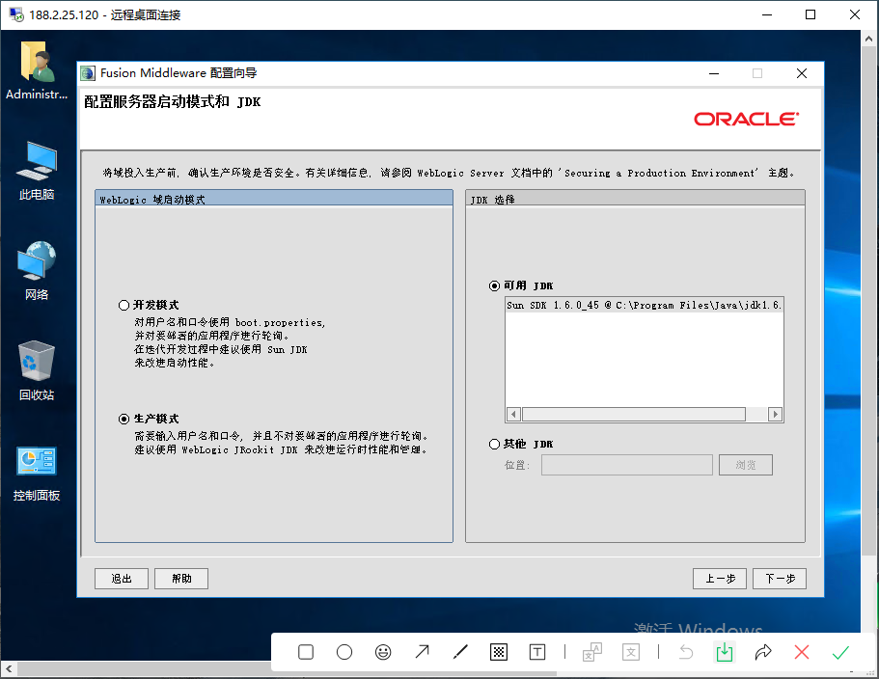This screenshot has height=679, width=879.
Task: Select the emoji sticker tool
Action: pyautogui.click(x=383, y=652)
